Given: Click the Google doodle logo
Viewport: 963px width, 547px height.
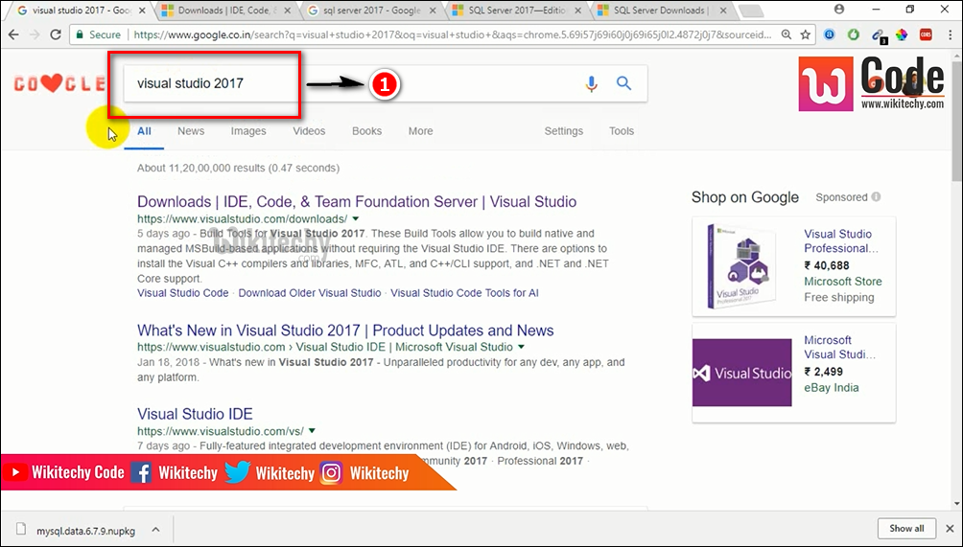Looking at the screenshot, I should (59, 84).
